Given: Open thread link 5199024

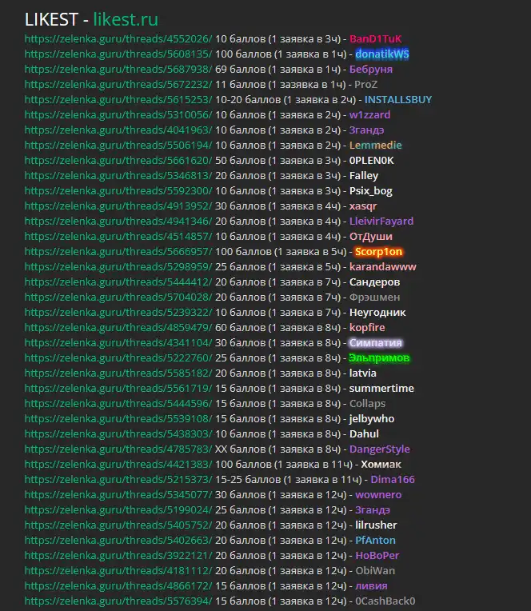Looking at the screenshot, I should pos(118,510).
